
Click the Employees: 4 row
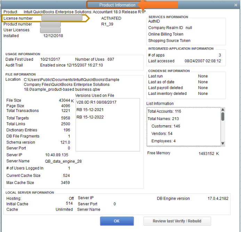tap(163, 141)
